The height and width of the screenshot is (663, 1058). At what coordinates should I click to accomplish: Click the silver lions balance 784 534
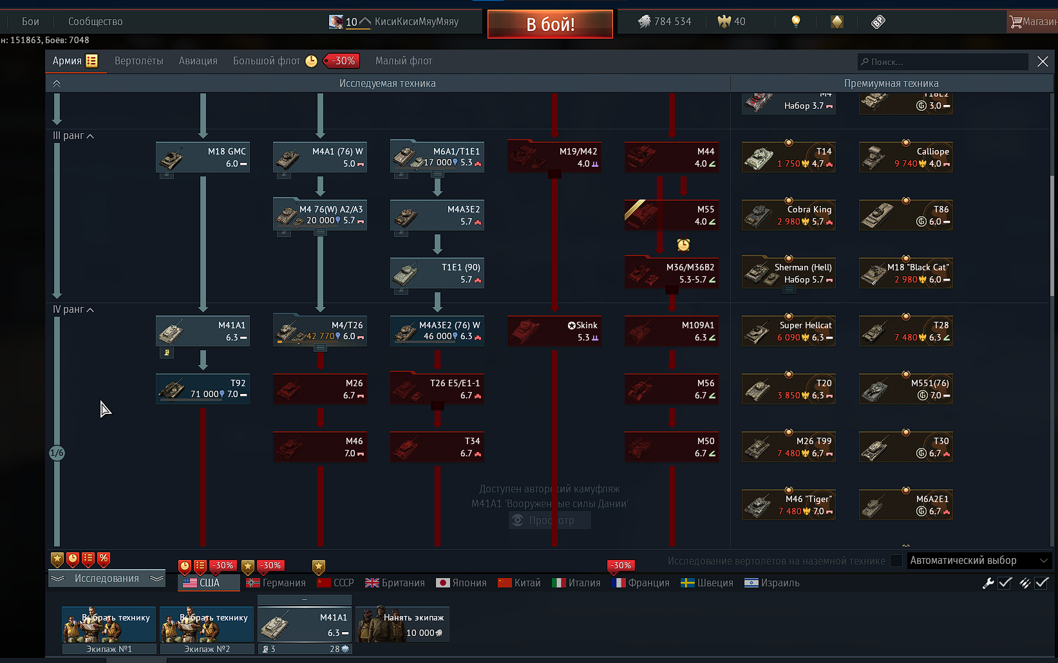click(665, 21)
